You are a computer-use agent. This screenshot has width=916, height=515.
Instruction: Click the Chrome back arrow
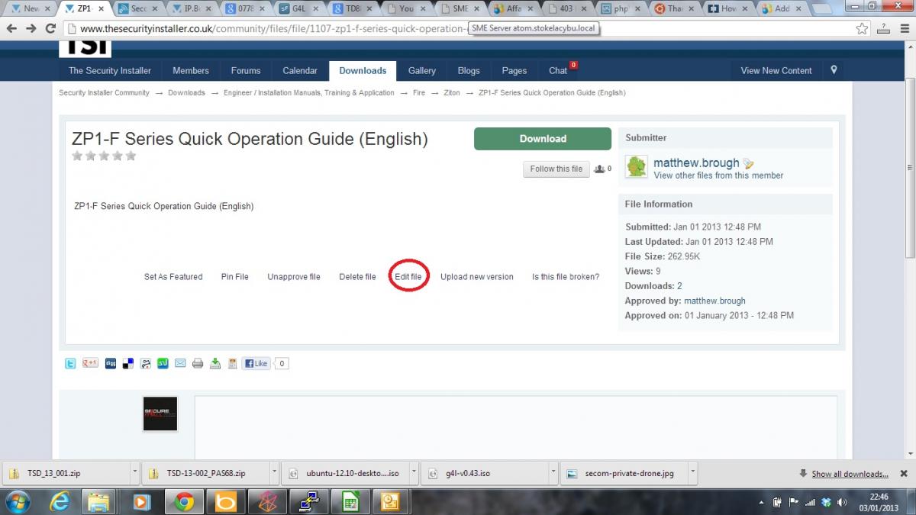click(11, 28)
